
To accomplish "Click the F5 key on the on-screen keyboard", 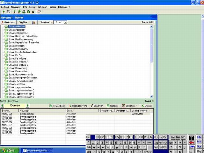I will (x=117, y=137).
